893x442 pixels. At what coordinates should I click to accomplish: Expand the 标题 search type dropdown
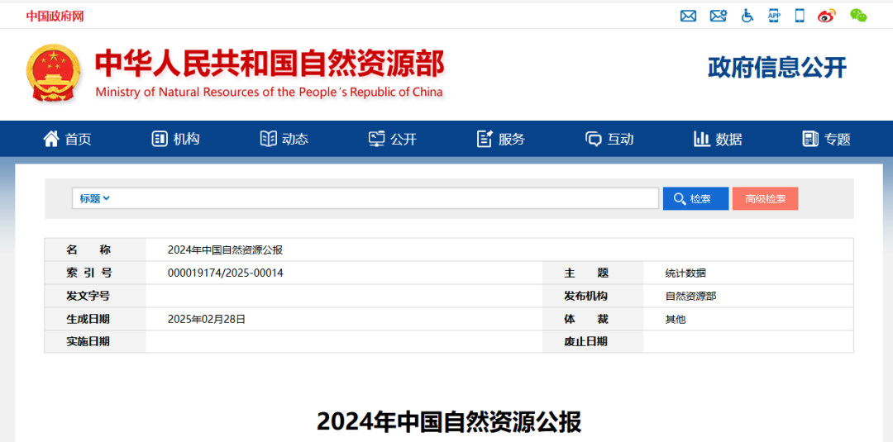click(x=94, y=198)
